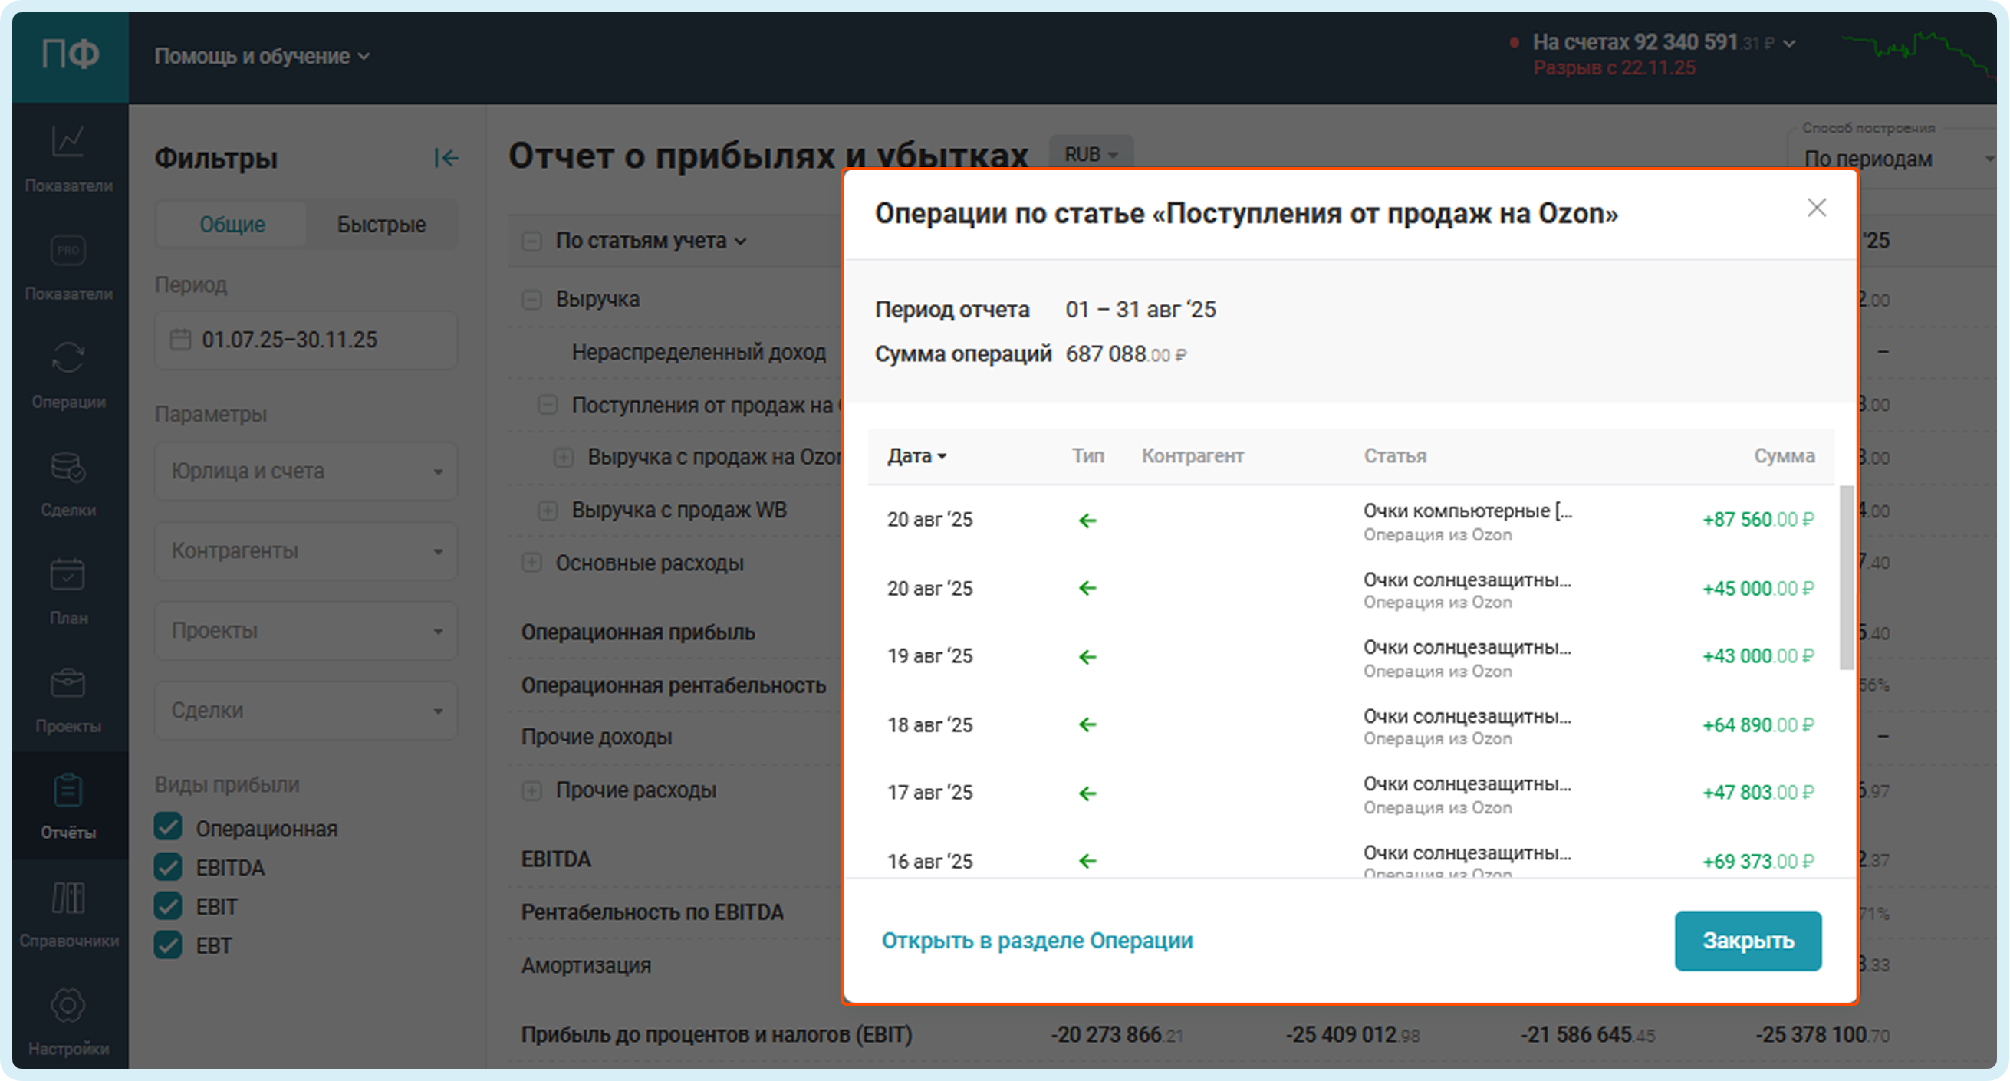Open link Открыть в разделе Операции

click(x=1036, y=941)
